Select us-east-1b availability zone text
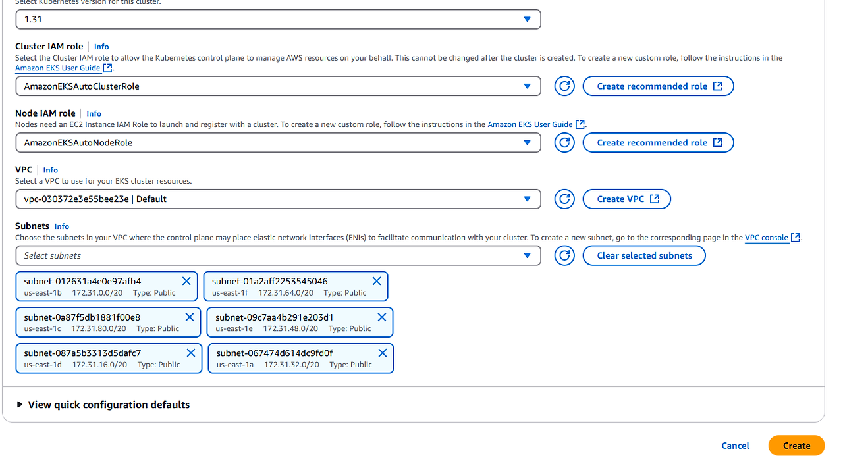The height and width of the screenshot is (468, 843). pos(43,293)
